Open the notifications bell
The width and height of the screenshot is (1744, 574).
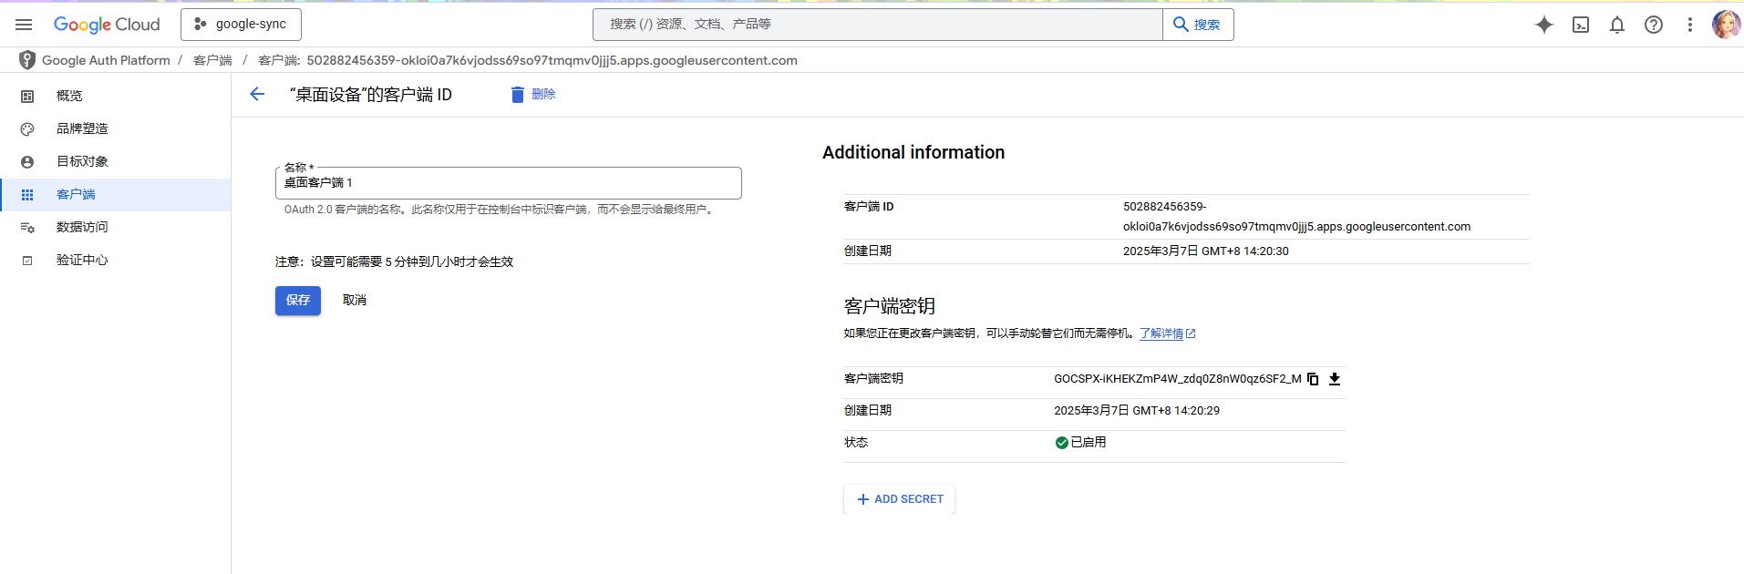click(x=1617, y=25)
